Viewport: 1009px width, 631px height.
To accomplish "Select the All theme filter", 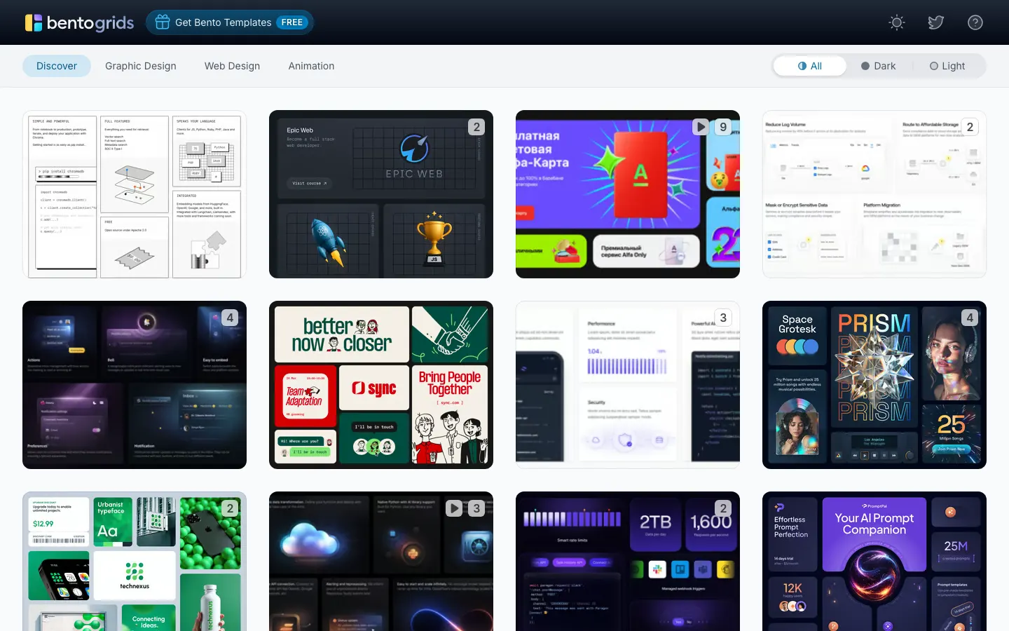I will (810, 66).
